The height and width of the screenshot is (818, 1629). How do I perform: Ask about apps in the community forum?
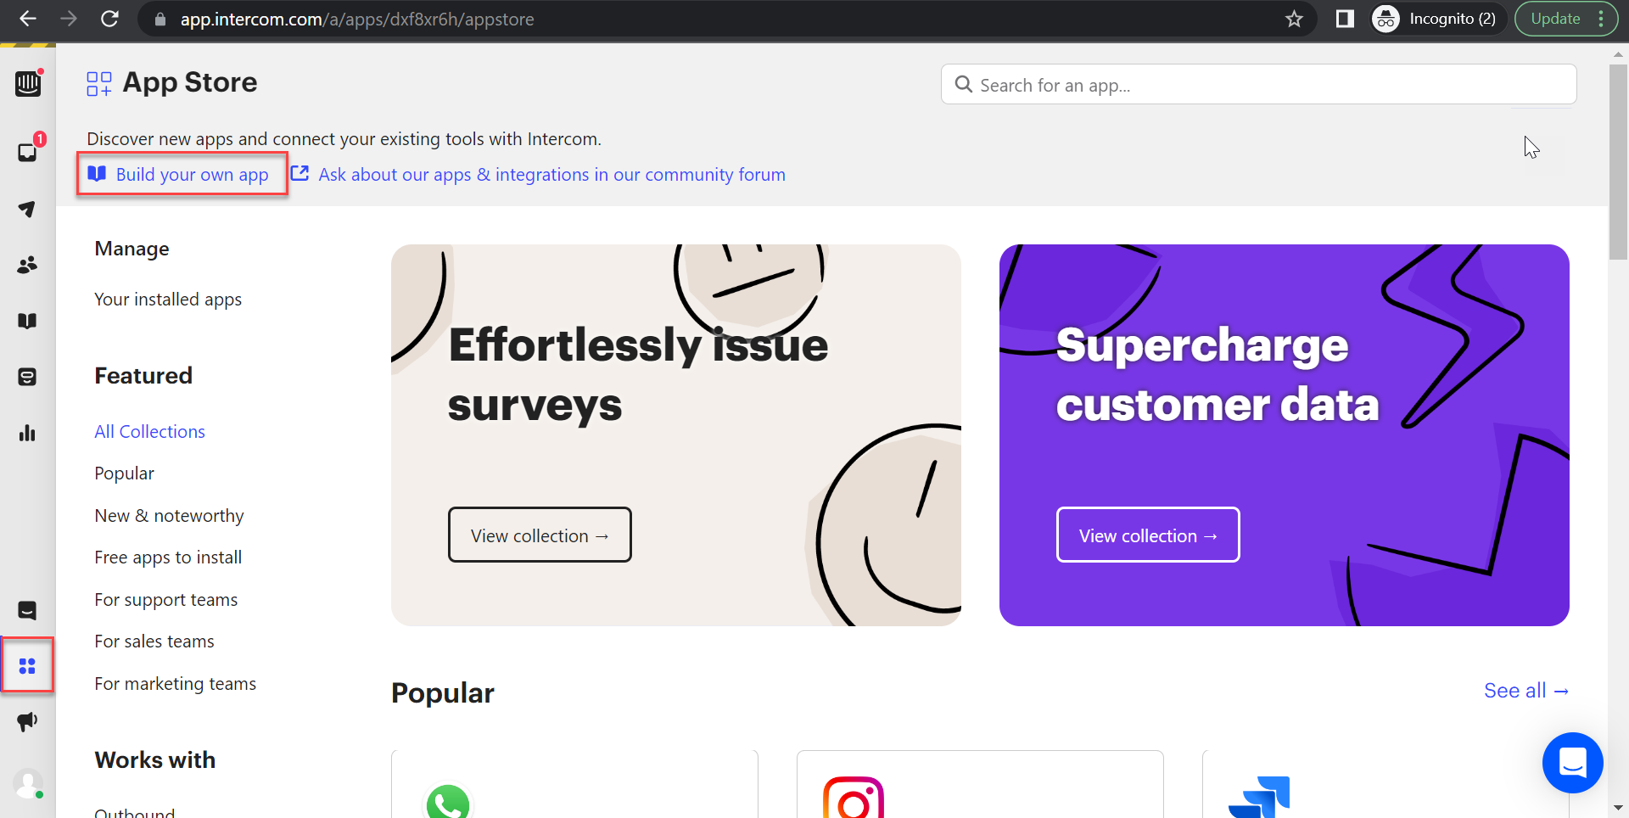551,175
